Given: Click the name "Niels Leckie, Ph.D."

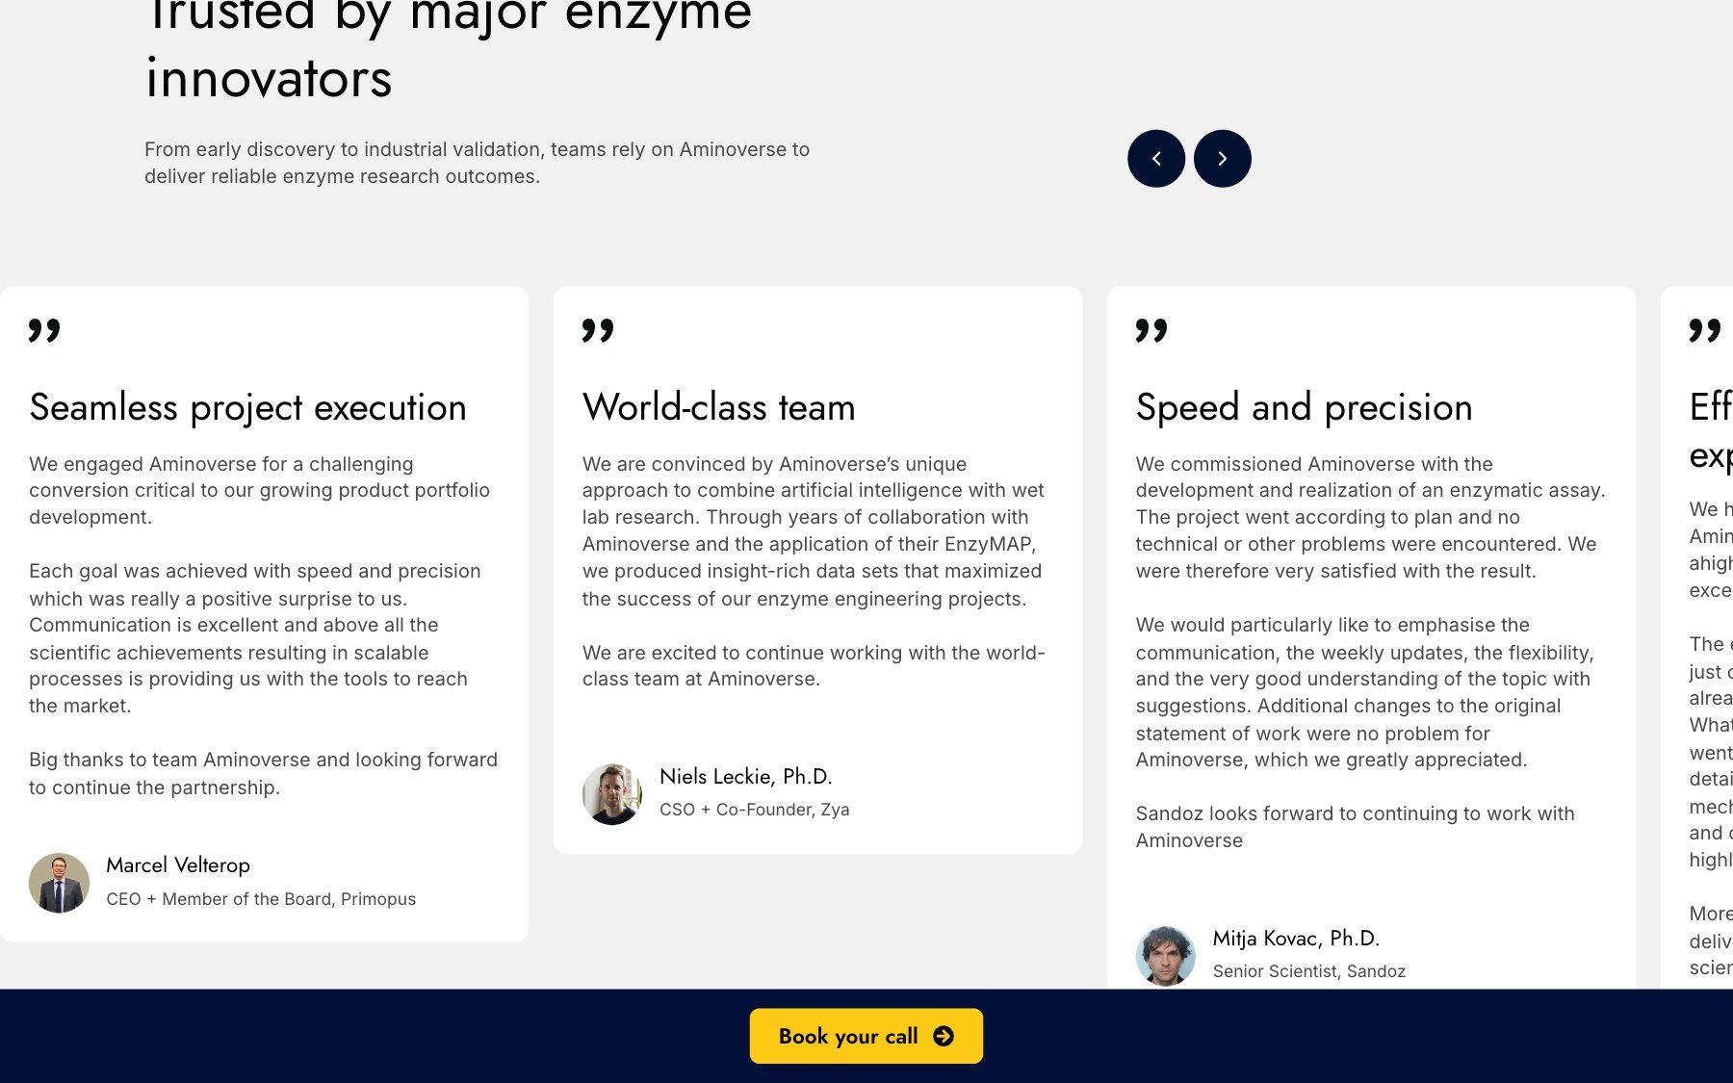Looking at the screenshot, I should point(746,777).
